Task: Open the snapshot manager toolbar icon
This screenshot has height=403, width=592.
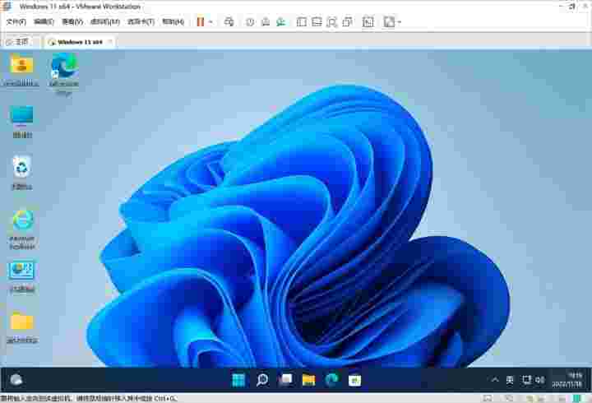Action: [x=280, y=21]
